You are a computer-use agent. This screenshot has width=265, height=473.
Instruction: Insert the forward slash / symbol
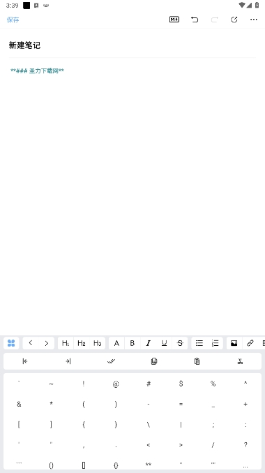point(213,444)
